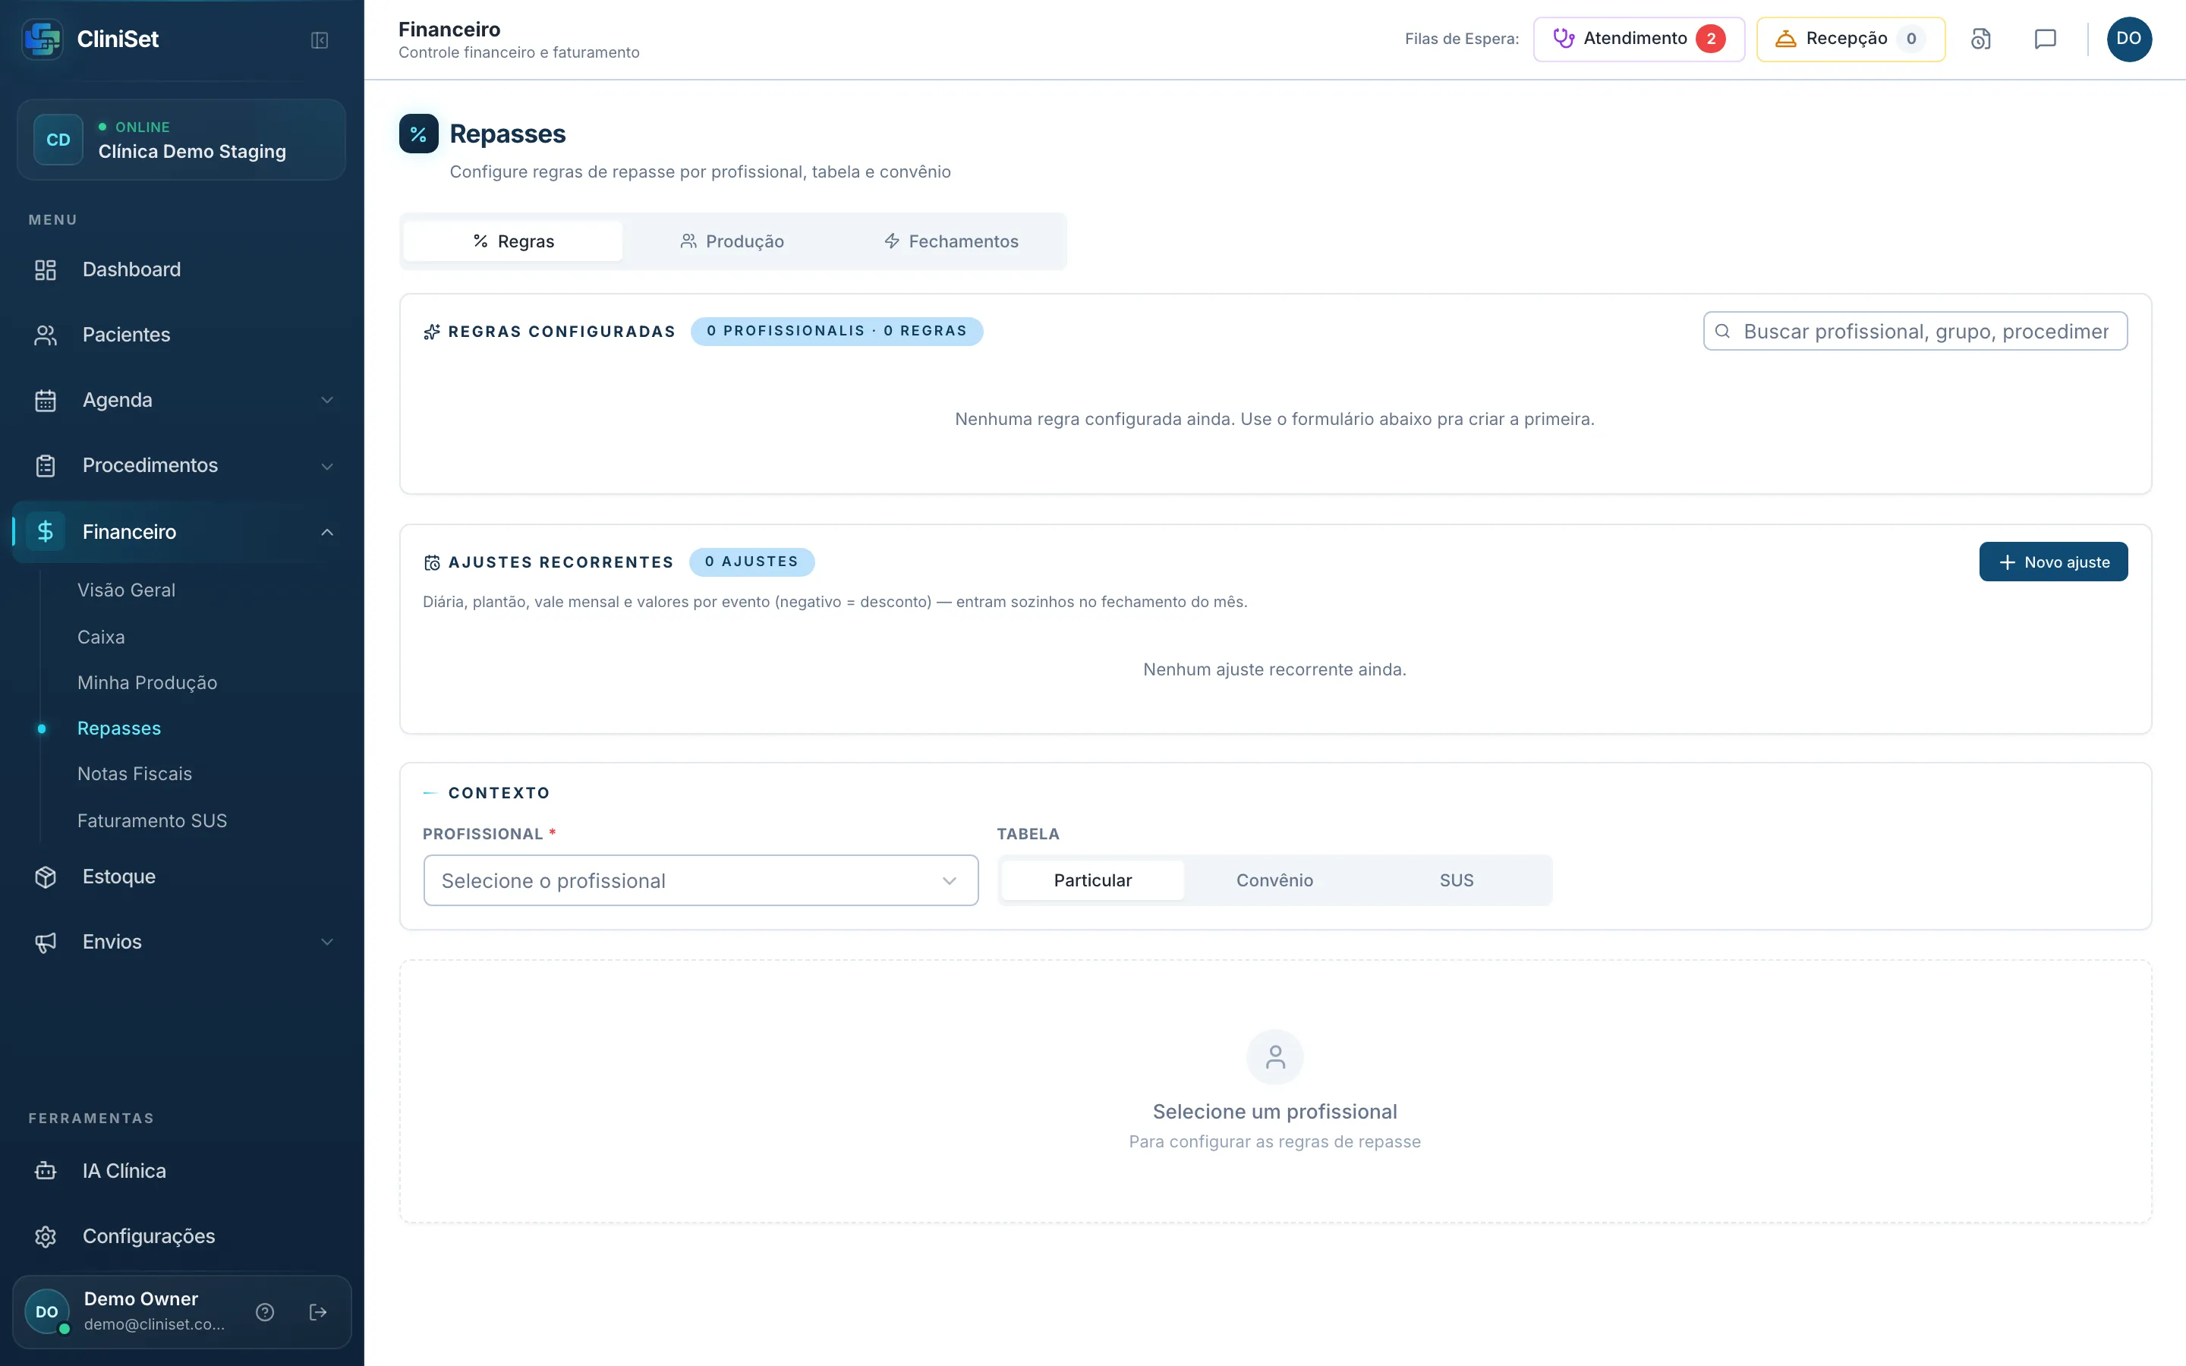Collapse the sidebar with the panel icon
The width and height of the screenshot is (2186, 1366).
[x=319, y=39]
